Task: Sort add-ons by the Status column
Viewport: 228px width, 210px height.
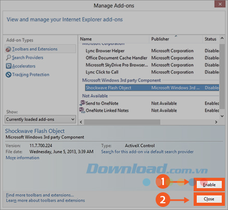Action: 211,39
